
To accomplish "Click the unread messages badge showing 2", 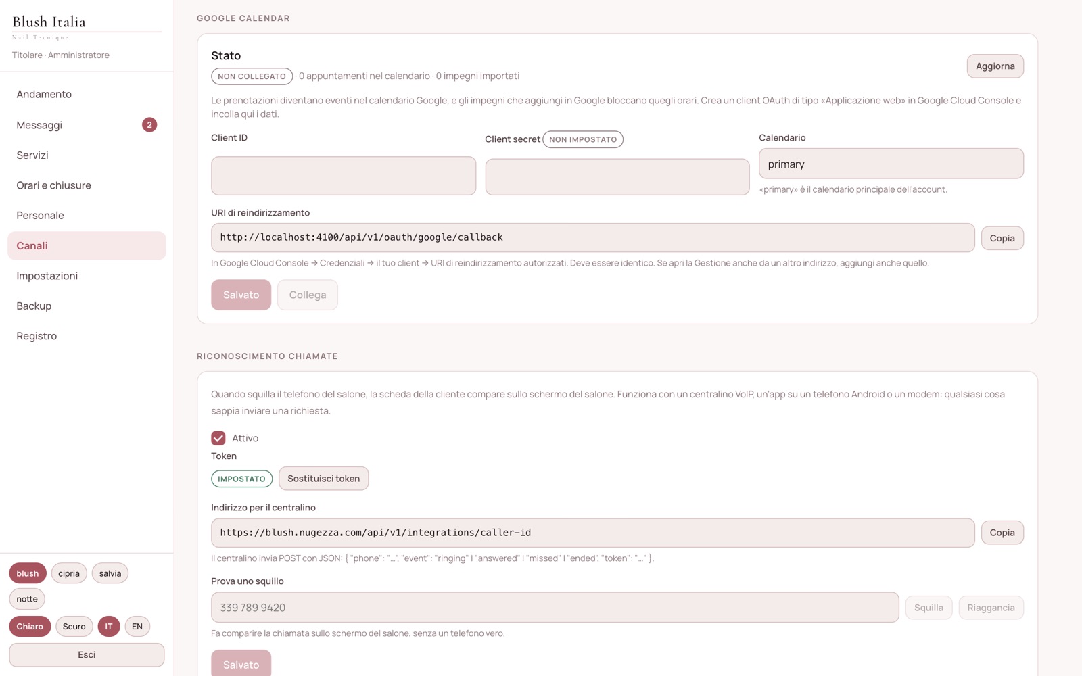I will [149, 125].
